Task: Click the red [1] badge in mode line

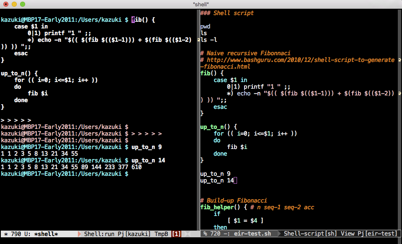Action: tap(176, 234)
